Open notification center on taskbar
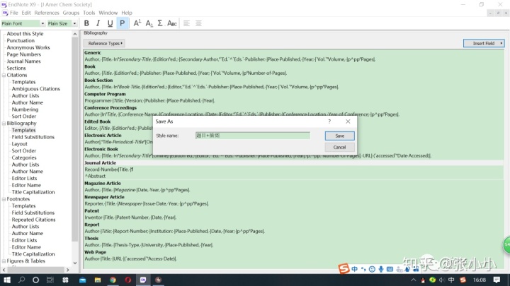Screen dimensions: 510x286 pyautogui.click(x=497, y=280)
